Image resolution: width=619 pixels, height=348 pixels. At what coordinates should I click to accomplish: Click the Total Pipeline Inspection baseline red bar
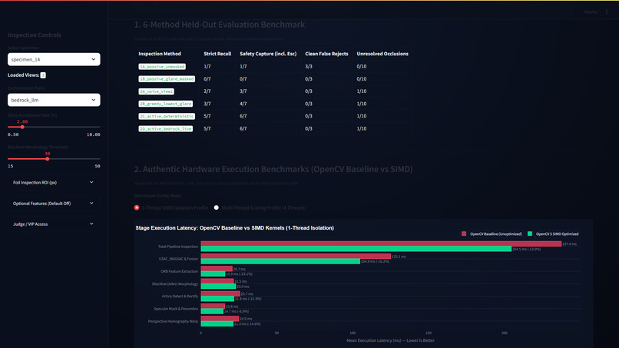[x=381, y=244]
